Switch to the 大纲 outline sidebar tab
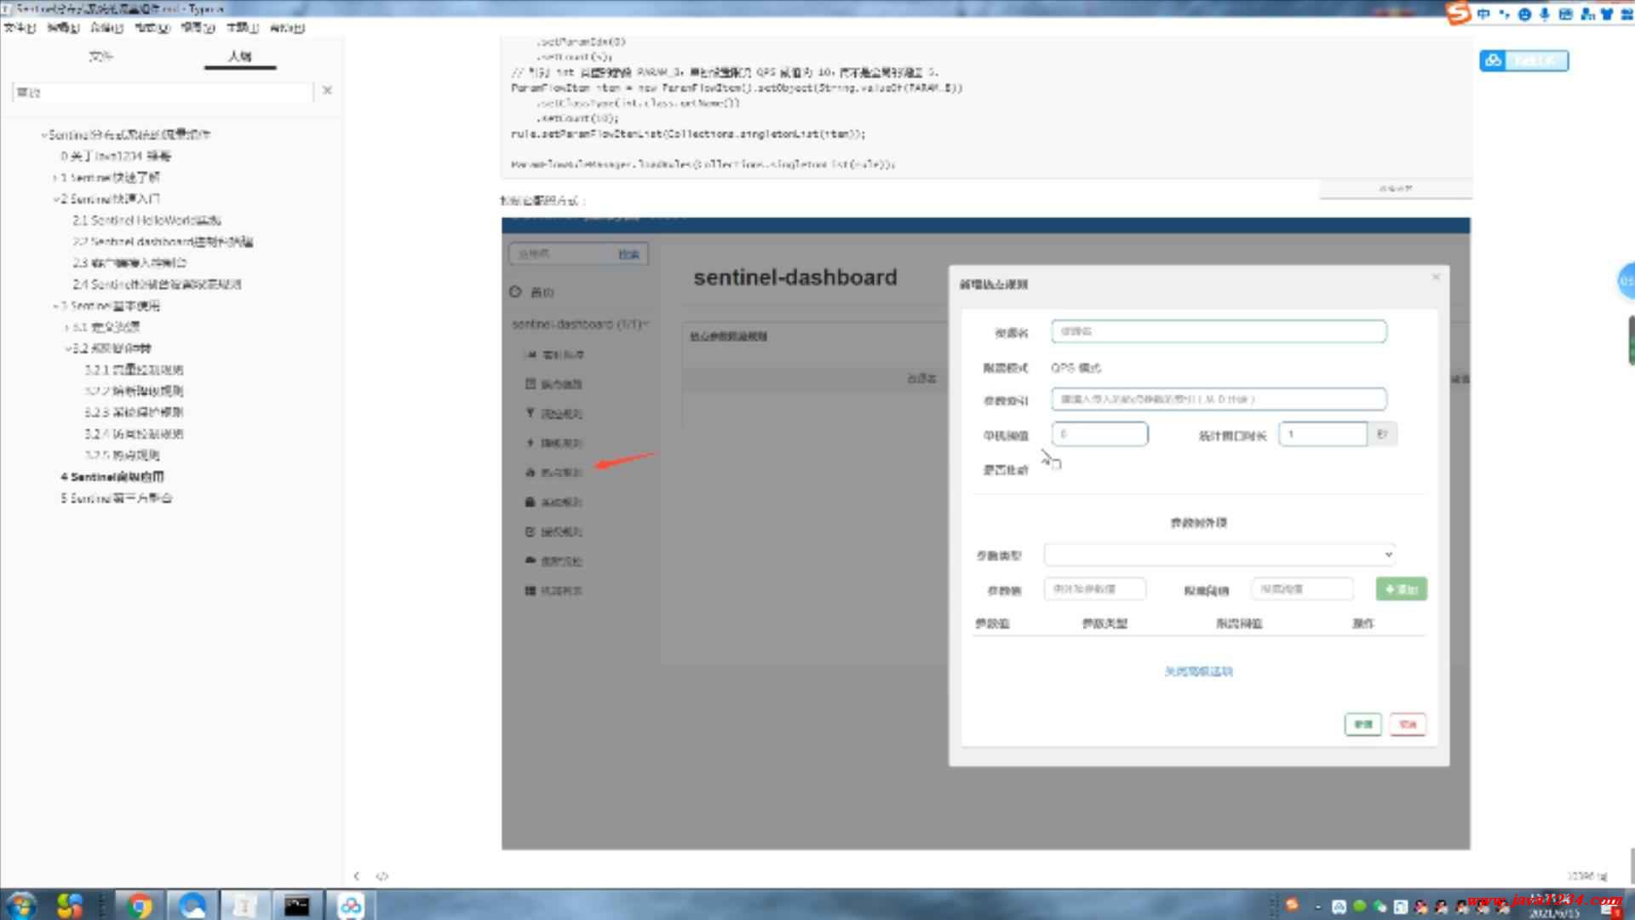This screenshot has height=920, width=1635. point(240,56)
